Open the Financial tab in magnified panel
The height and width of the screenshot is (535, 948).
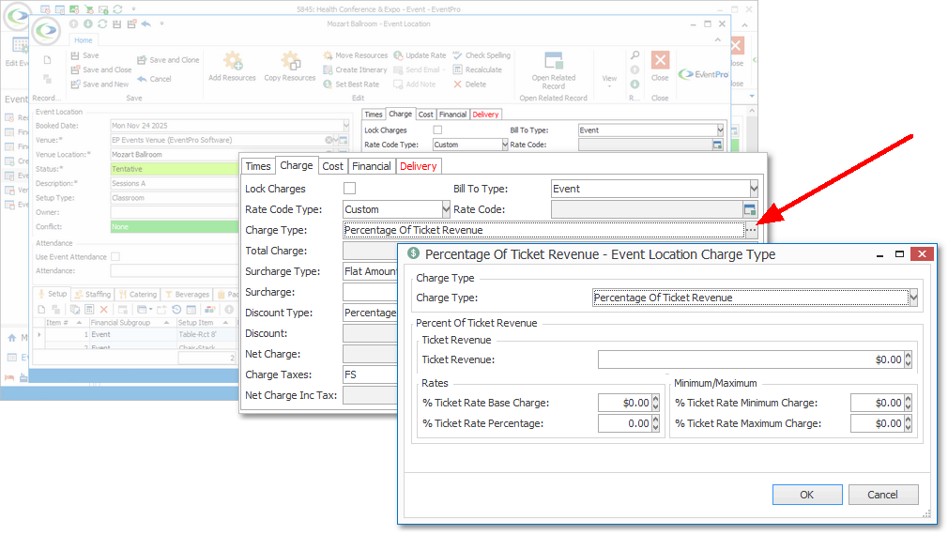pos(371,166)
